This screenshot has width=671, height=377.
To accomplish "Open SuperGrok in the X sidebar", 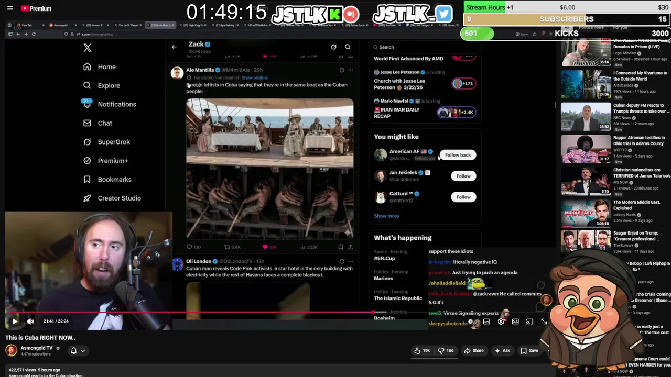I will 106,142.
